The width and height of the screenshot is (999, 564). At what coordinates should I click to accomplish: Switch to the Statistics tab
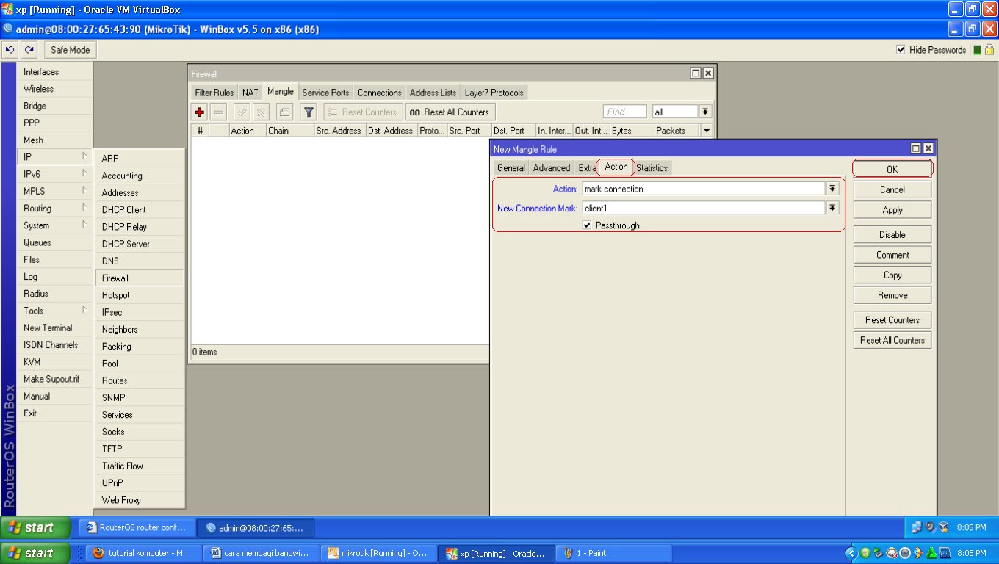(x=652, y=168)
